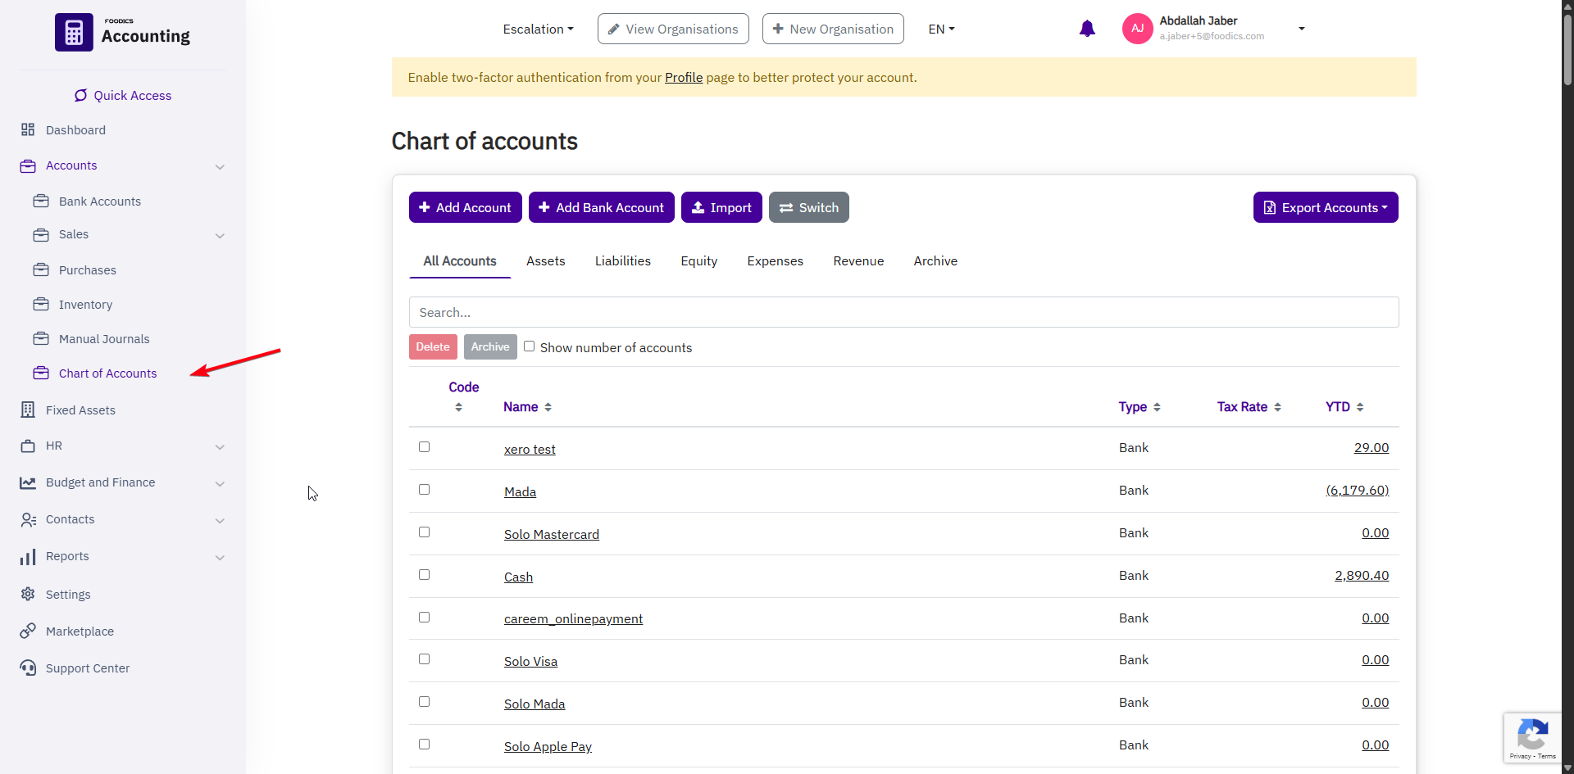
Task: Click the accounts Search field
Action: click(x=903, y=312)
